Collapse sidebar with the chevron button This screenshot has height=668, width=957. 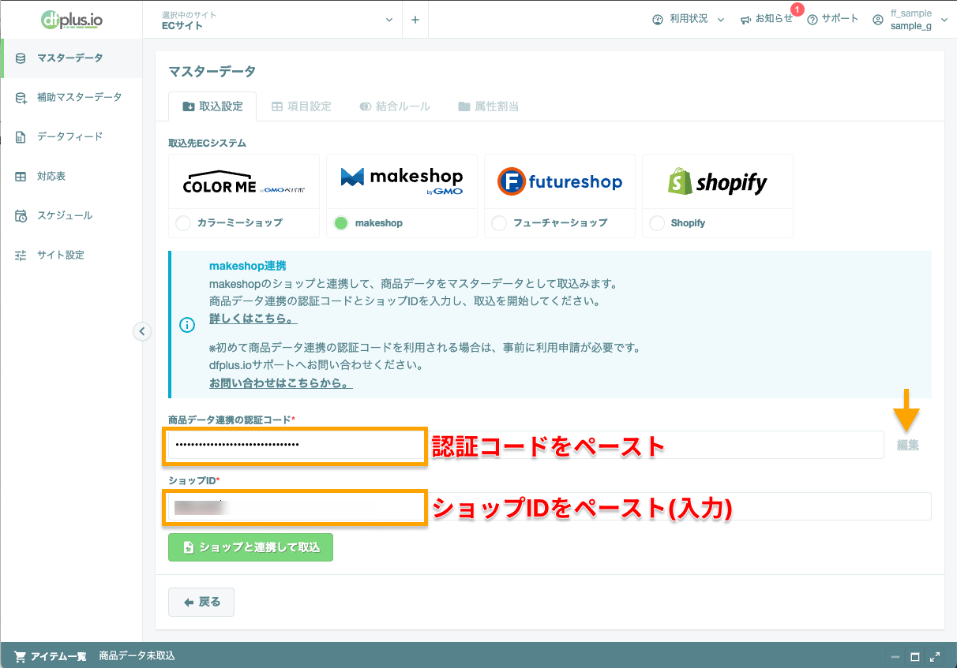pyautogui.click(x=141, y=331)
